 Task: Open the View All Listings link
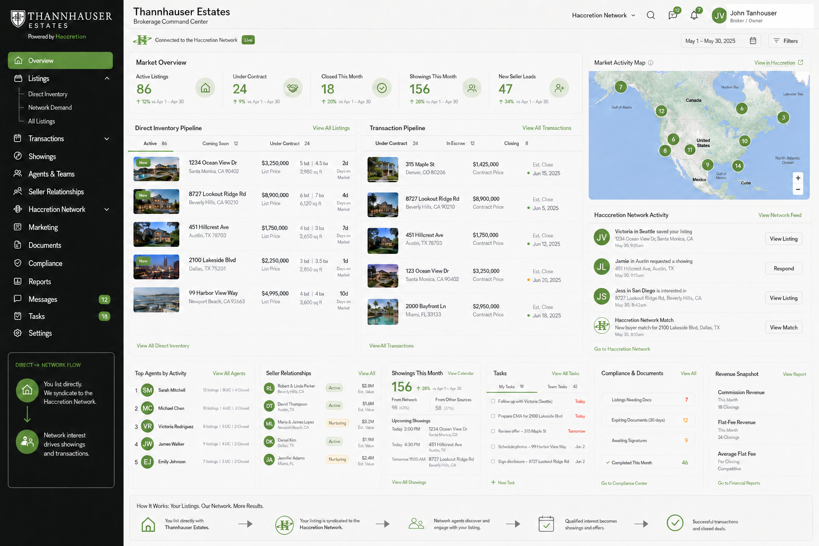tap(331, 128)
